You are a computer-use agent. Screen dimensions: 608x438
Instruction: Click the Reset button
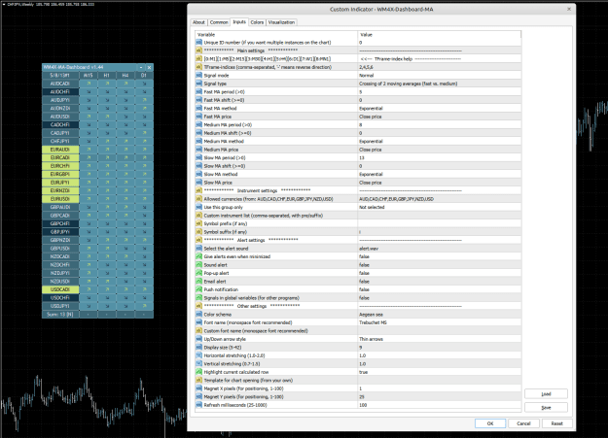556,423
